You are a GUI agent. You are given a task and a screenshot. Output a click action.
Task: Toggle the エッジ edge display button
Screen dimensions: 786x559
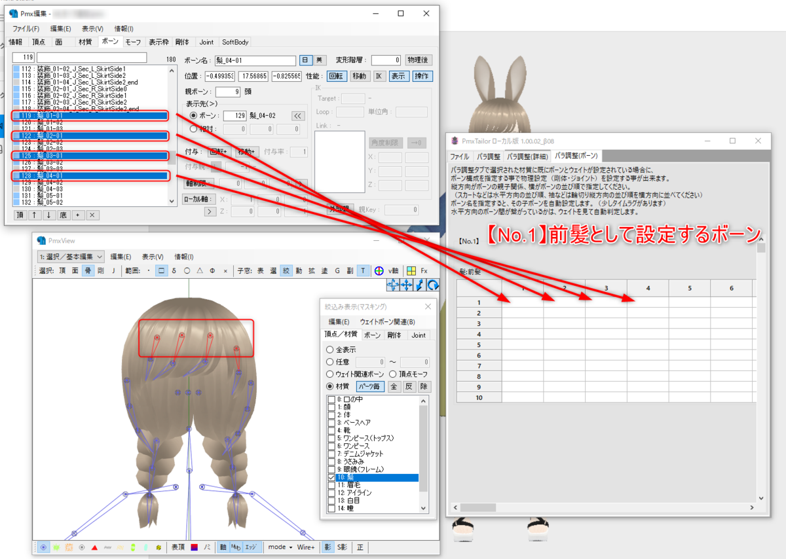251,547
